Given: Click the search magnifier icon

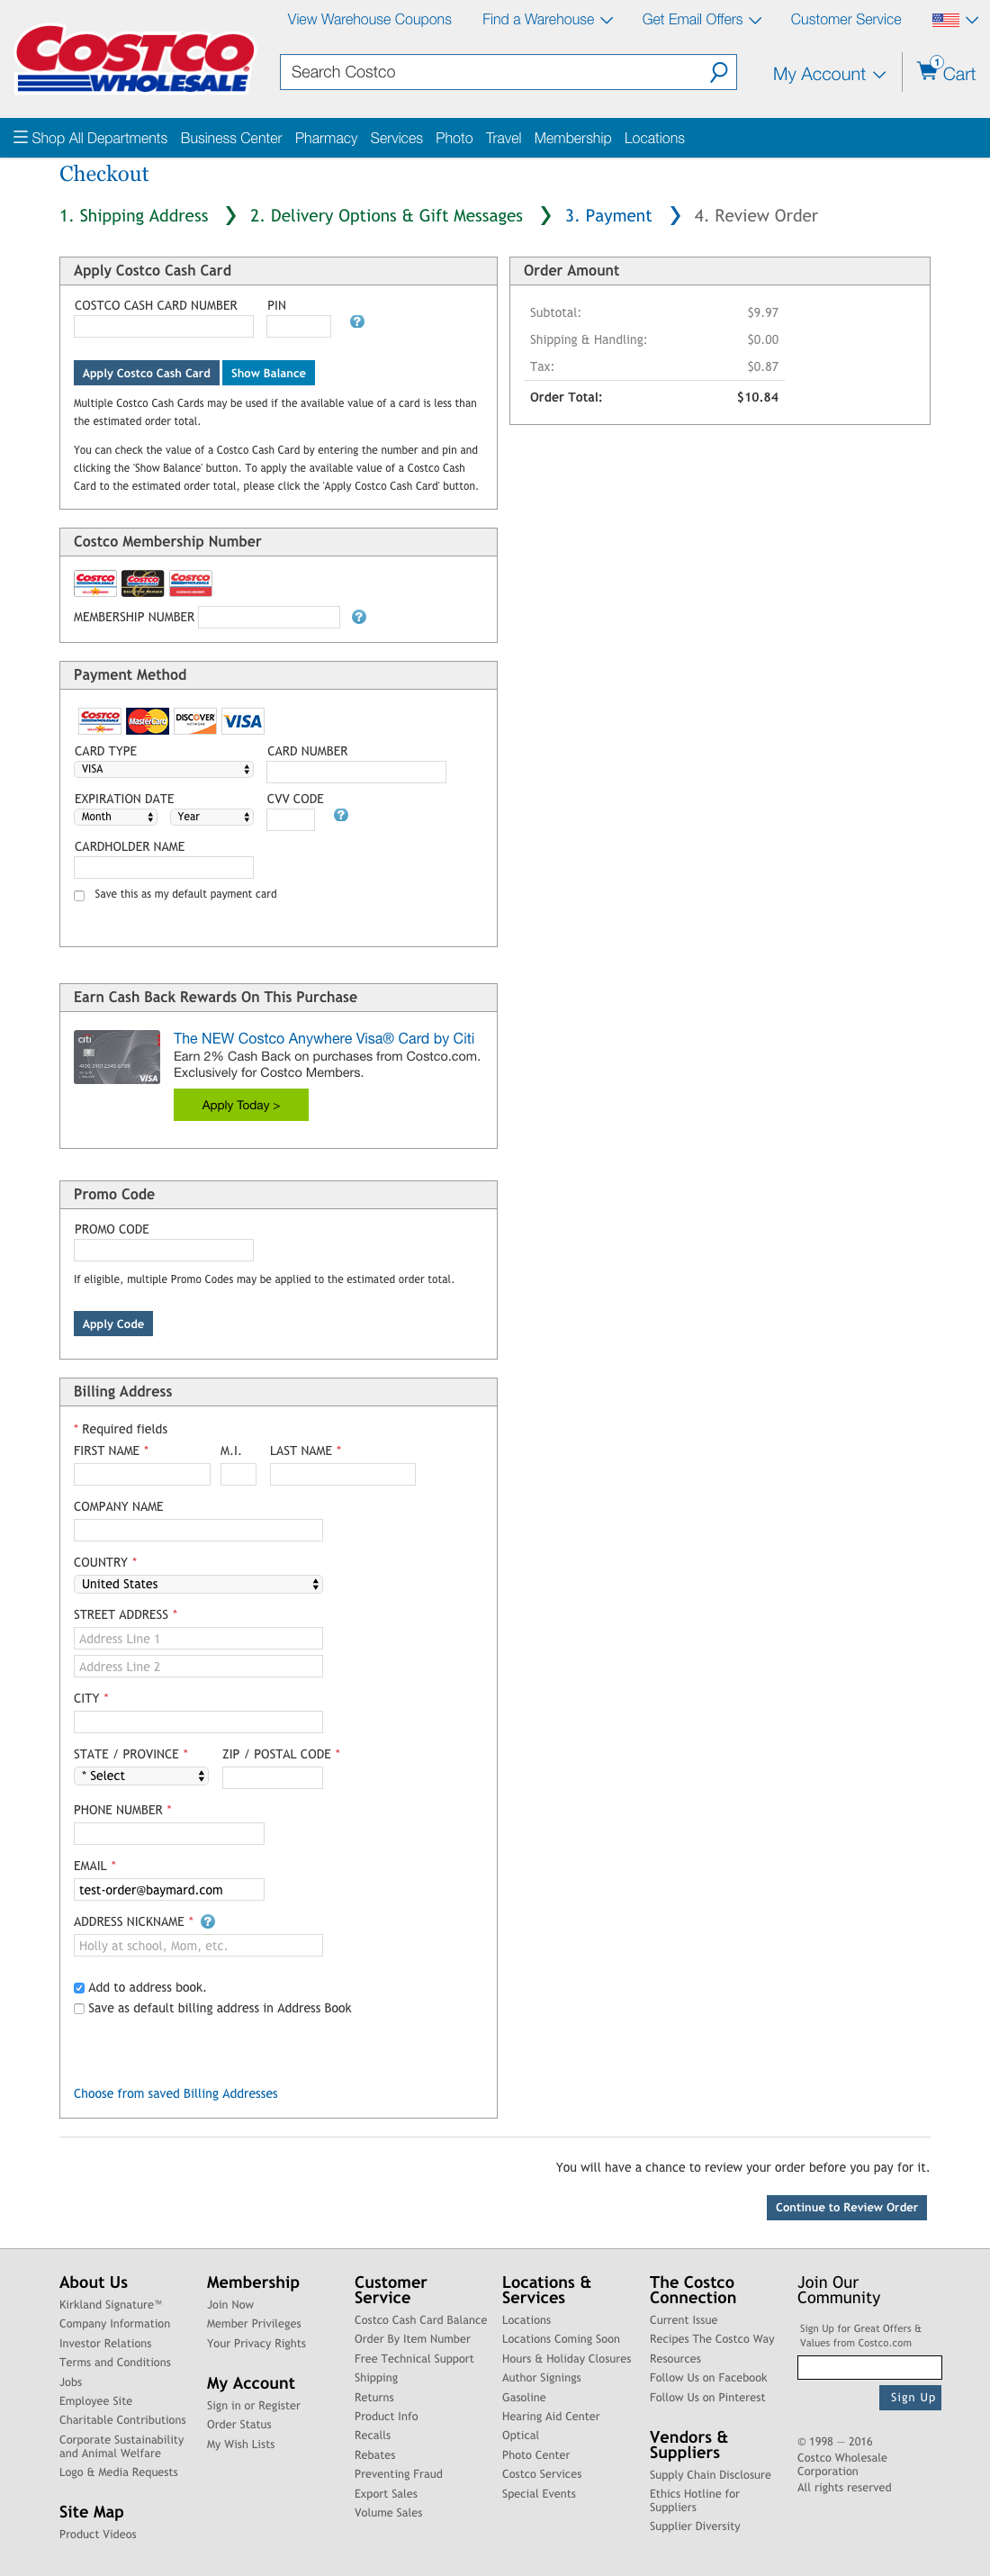Looking at the screenshot, I should point(718,72).
